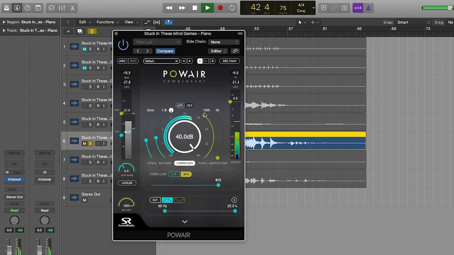The image size is (454, 255).
Task: Toggle Cycle mode loop icon
Action: point(232,8)
